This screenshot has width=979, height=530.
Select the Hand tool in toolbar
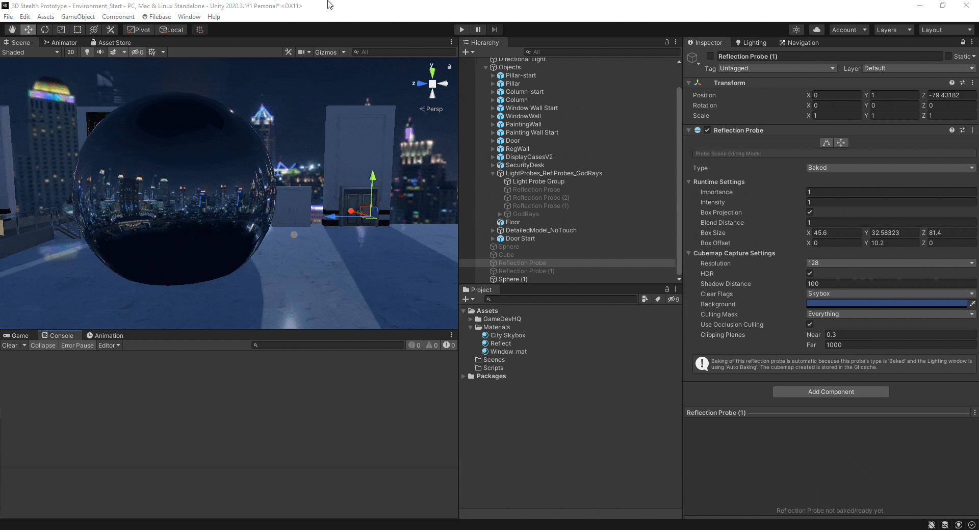pos(12,30)
